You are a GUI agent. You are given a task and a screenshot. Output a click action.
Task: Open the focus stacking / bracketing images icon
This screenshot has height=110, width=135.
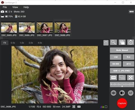click(122, 42)
